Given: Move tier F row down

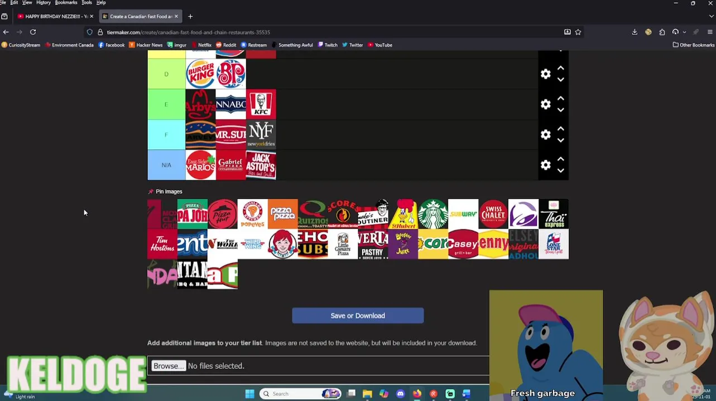Looking at the screenshot, I should pos(560,140).
